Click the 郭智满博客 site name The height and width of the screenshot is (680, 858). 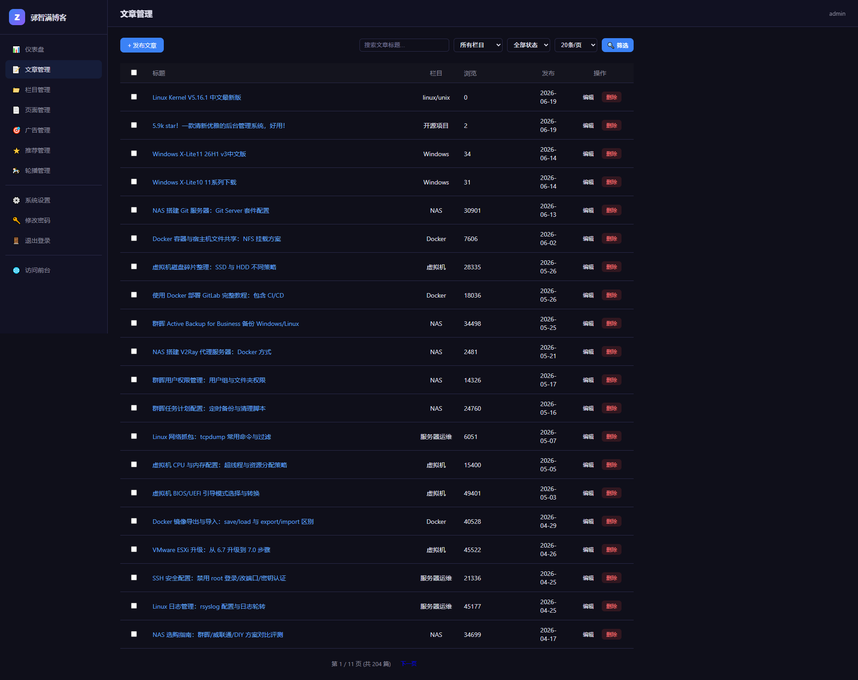(x=48, y=18)
